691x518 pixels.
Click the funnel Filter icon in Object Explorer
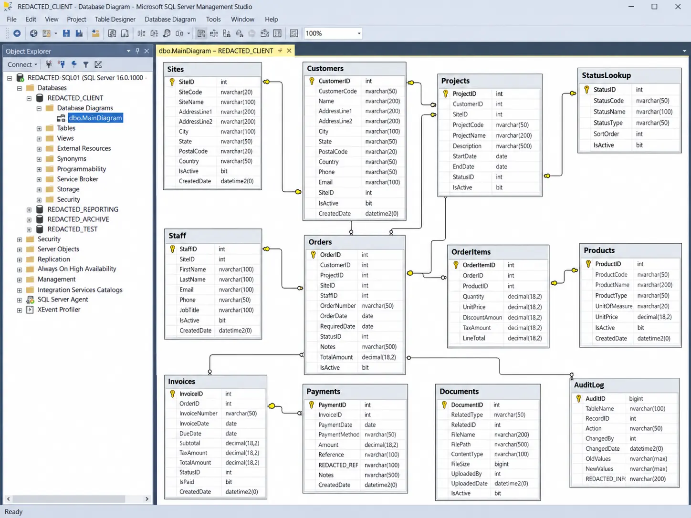pyautogui.click(x=86, y=64)
